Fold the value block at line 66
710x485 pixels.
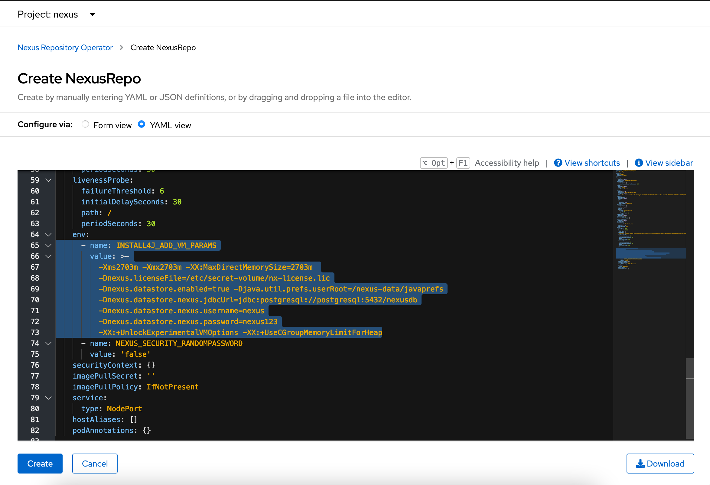48,256
